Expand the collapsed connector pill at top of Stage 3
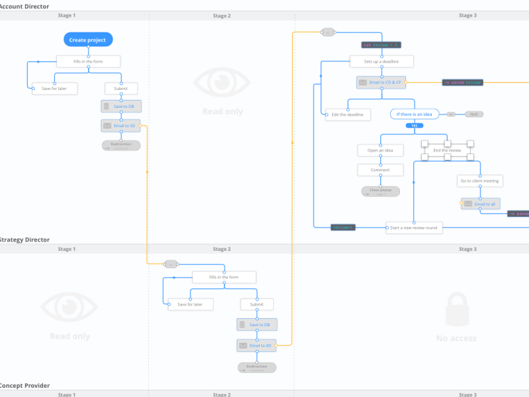The width and height of the screenshot is (529, 397). click(x=327, y=31)
